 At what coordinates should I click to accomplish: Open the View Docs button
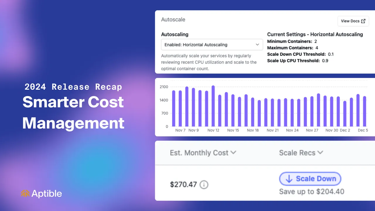click(353, 21)
